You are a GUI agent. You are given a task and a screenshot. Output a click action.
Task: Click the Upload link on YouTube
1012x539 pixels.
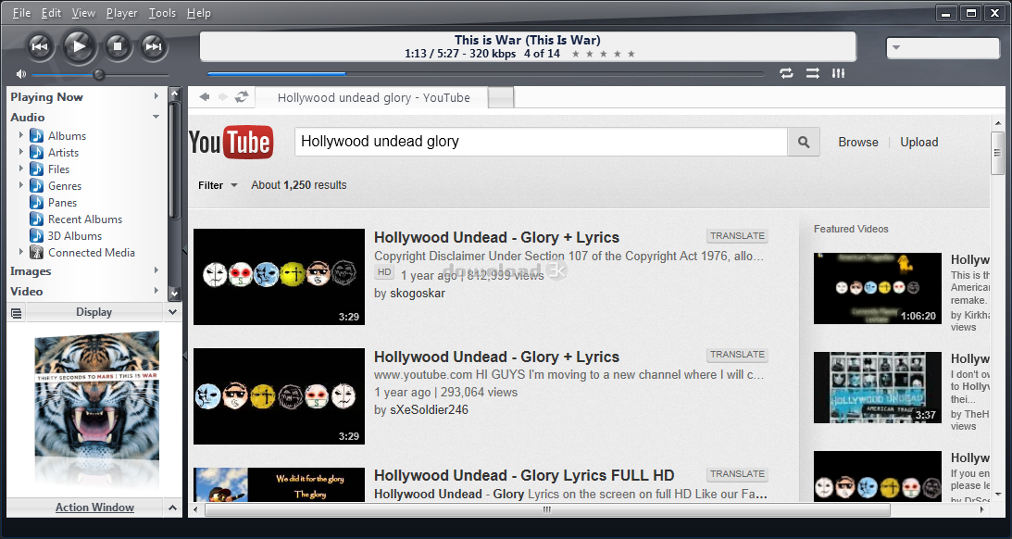click(919, 142)
